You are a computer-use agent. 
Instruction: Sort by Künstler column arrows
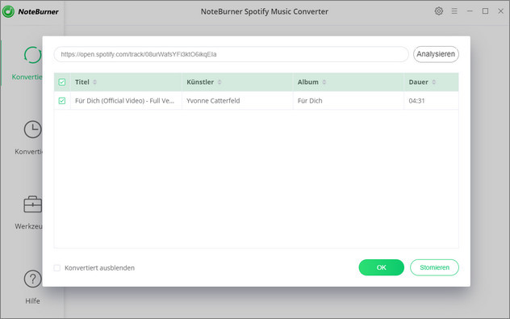coord(219,82)
